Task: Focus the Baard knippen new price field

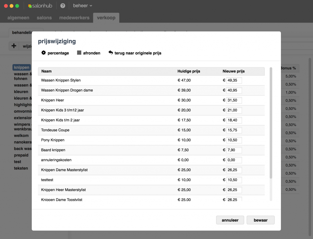Action: pyautogui.click(x=234, y=150)
